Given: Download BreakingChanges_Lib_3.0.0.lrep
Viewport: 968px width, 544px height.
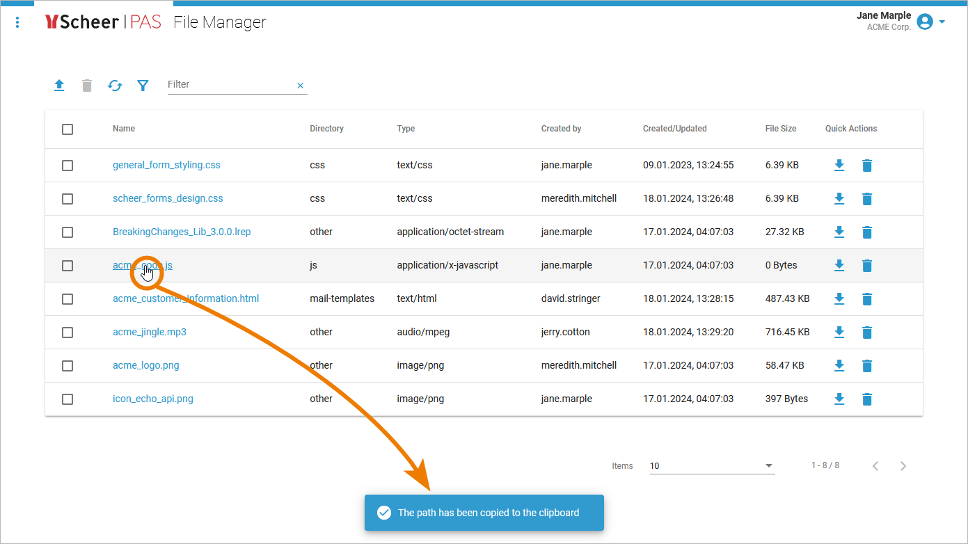Looking at the screenshot, I should pyautogui.click(x=839, y=232).
